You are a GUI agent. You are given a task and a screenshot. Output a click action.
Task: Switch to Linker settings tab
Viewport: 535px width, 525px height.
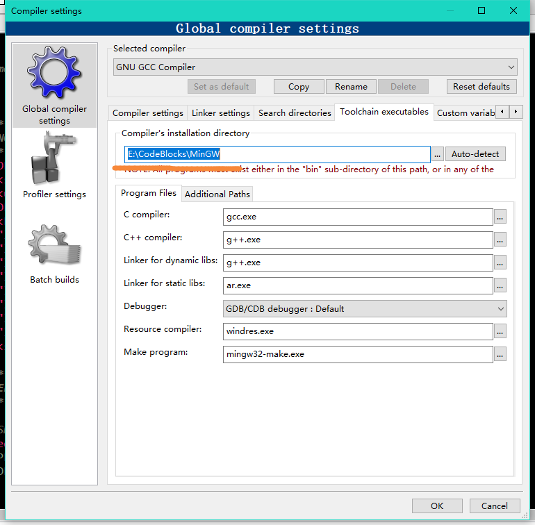[220, 113]
